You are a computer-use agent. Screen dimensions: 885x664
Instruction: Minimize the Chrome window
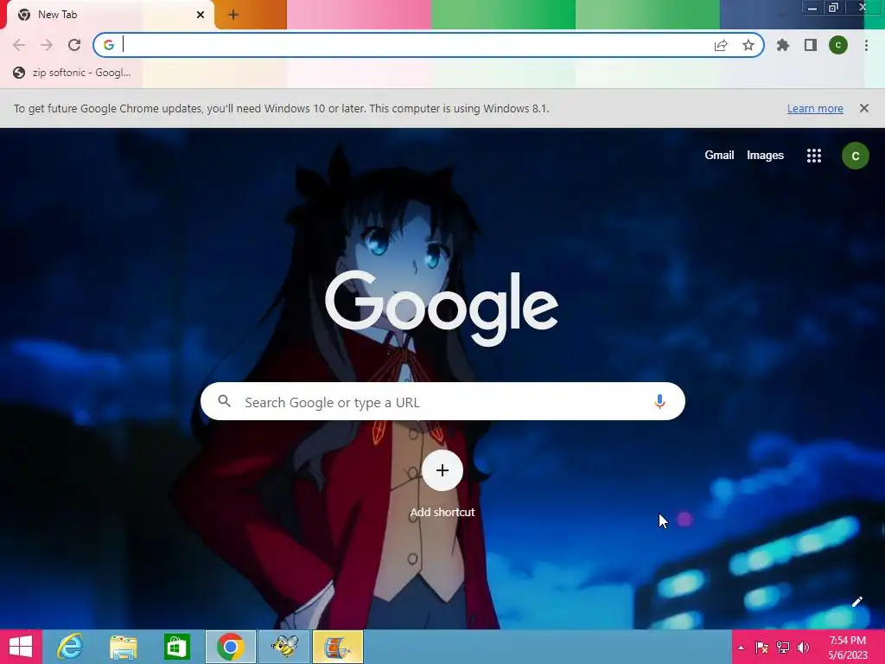812,8
